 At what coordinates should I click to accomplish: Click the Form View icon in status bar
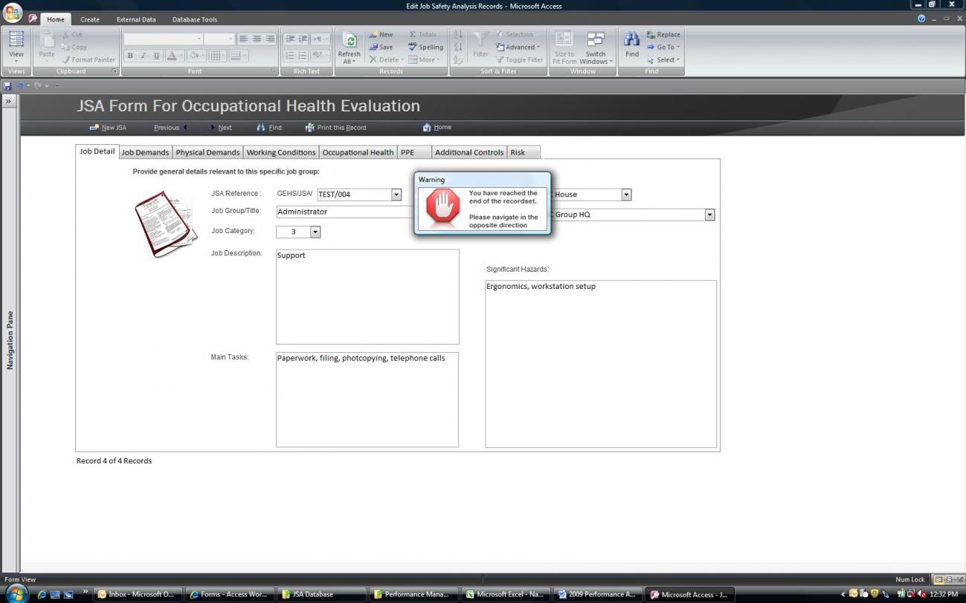939,579
